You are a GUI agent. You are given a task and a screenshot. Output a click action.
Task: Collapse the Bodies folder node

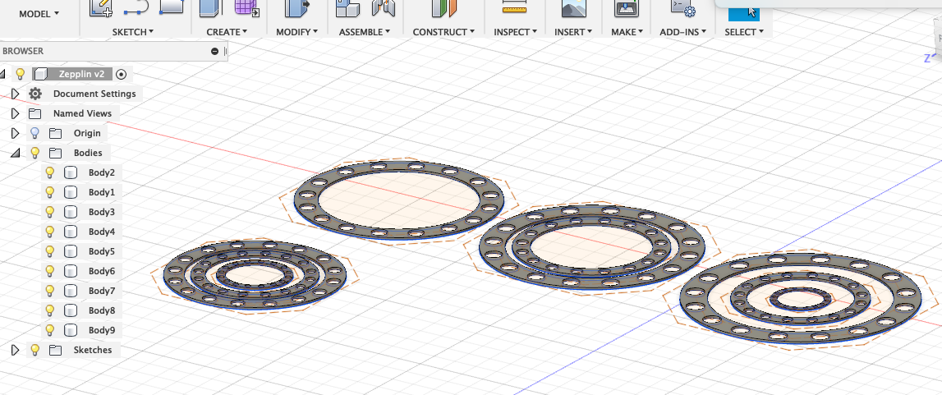pyautogui.click(x=15, y=153)
